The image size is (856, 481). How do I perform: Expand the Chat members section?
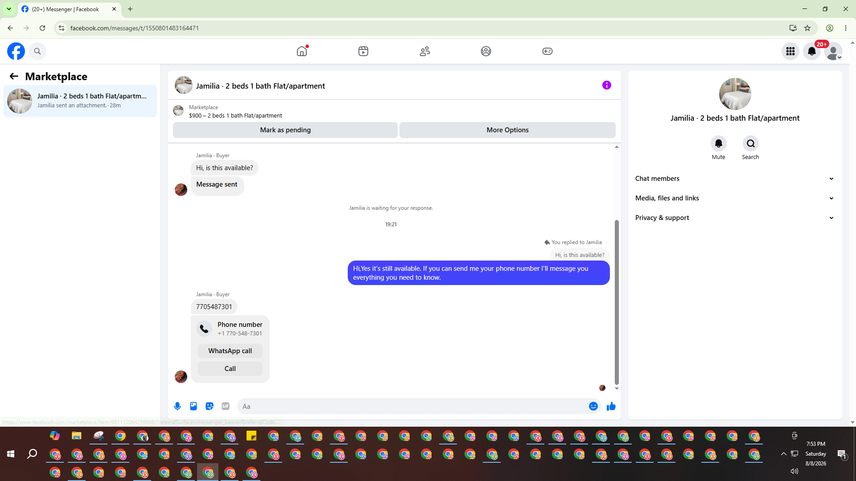735,179
